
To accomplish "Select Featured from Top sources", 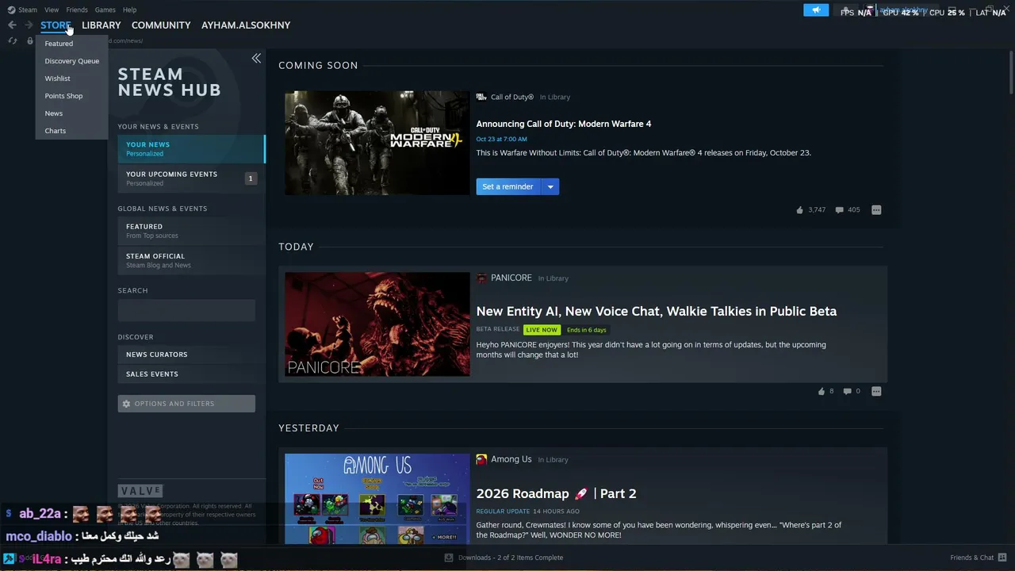I will (x=191, y=231).
